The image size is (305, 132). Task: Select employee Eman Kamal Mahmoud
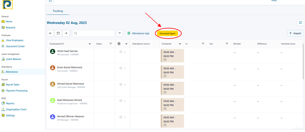(70, 67)
